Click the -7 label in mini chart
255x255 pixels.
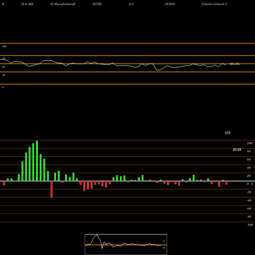164,241
